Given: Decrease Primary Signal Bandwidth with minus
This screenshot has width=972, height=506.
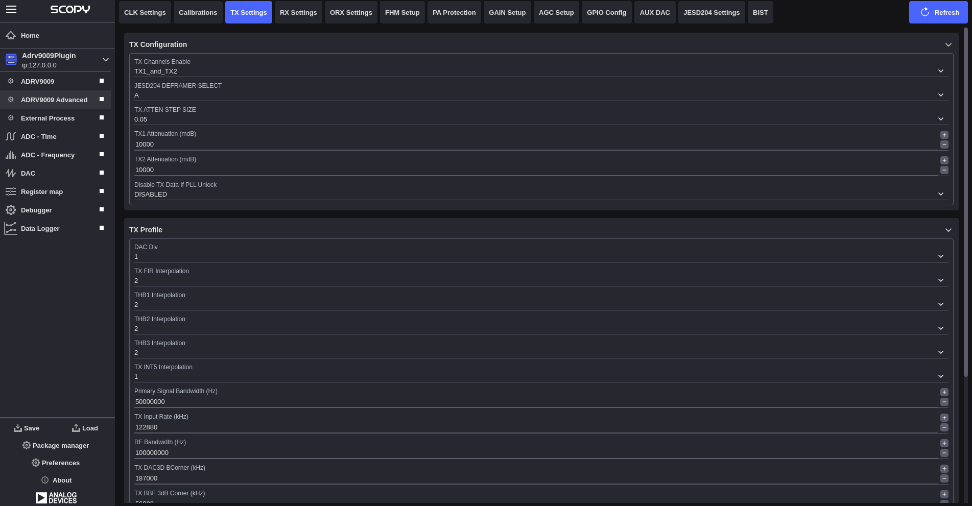Looking at the screenshot, I should pos(944,402).
